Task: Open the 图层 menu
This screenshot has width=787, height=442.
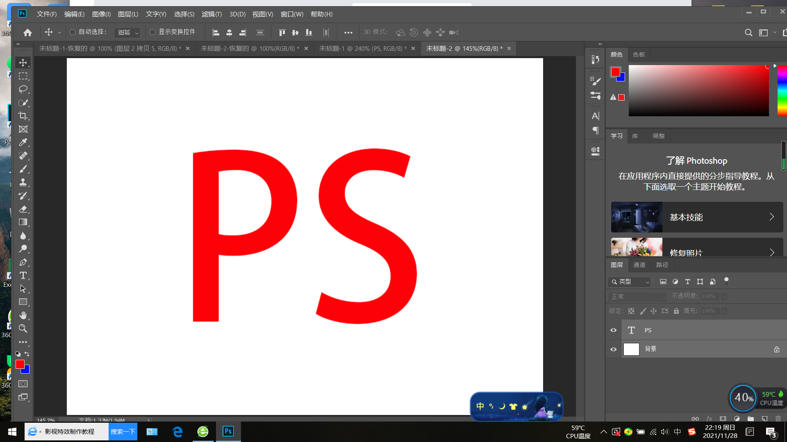Action: pyautogui.click(x=127, y=14)
